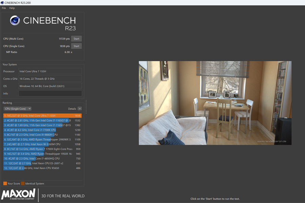Click the Maxon logo at bottom left
The image size is (305, 203).
(x=18, y=195)
